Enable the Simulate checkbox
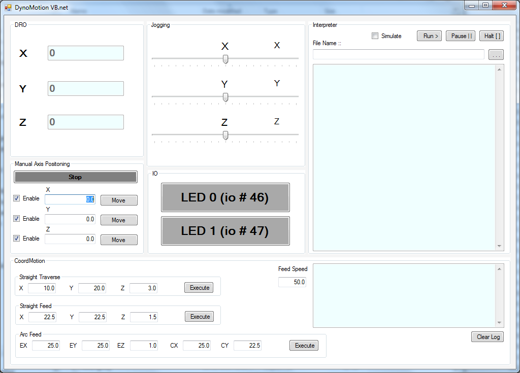The width and height of the screenshot is (520, 373). 375,36
